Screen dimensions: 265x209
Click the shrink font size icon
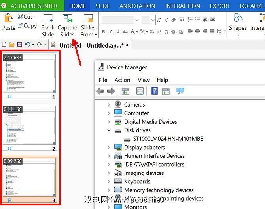(x=166, y=20)
